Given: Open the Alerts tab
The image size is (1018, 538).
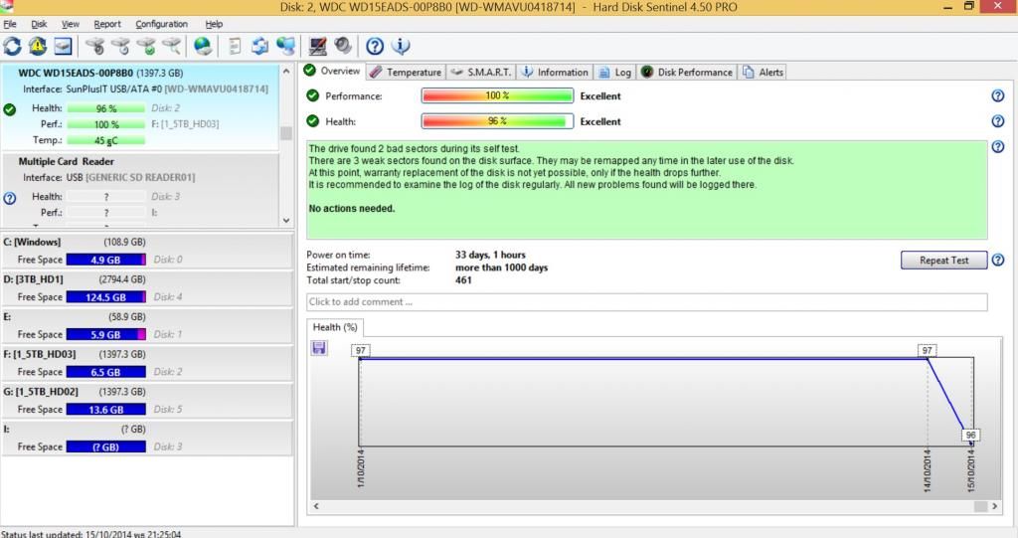Looking at the screenshot, I should pos(763,73).
